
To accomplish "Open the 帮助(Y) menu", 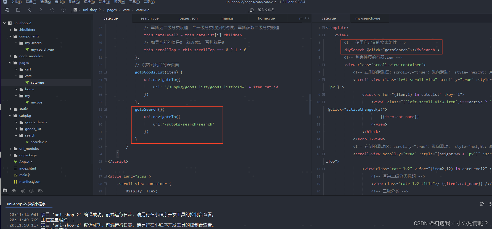I will tap(149, 2).
